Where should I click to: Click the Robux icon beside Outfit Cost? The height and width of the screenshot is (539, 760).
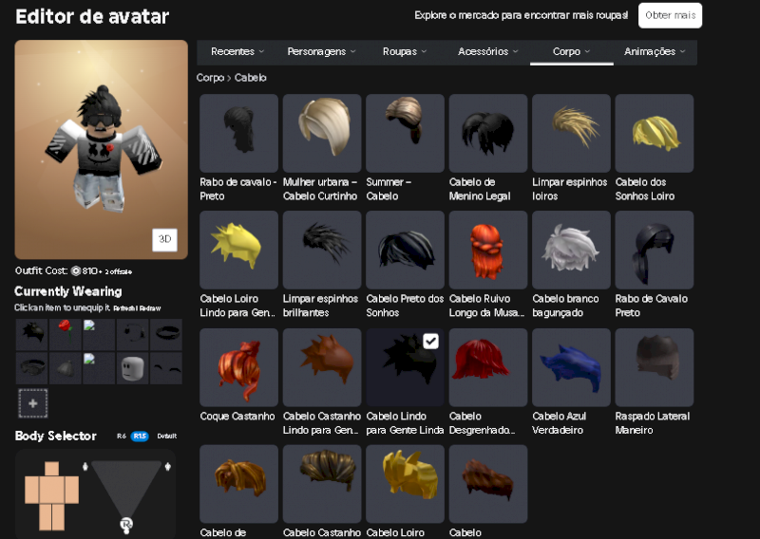(76, 270)
